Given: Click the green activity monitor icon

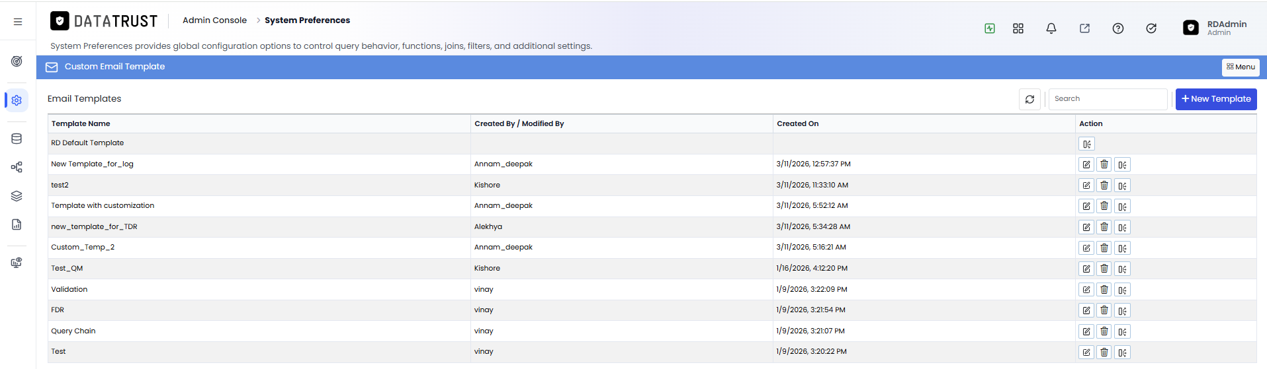Looking at the screenshot, I should click(990, 28).
